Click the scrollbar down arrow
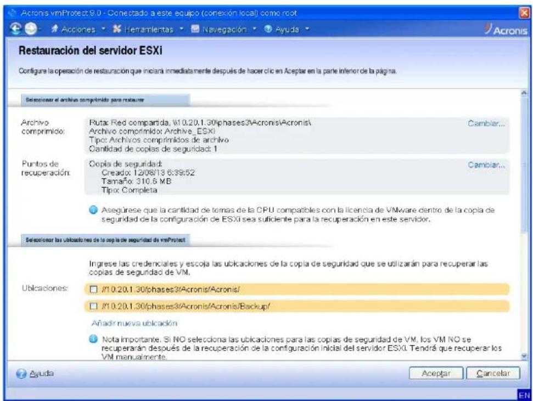 pos(524,357)
